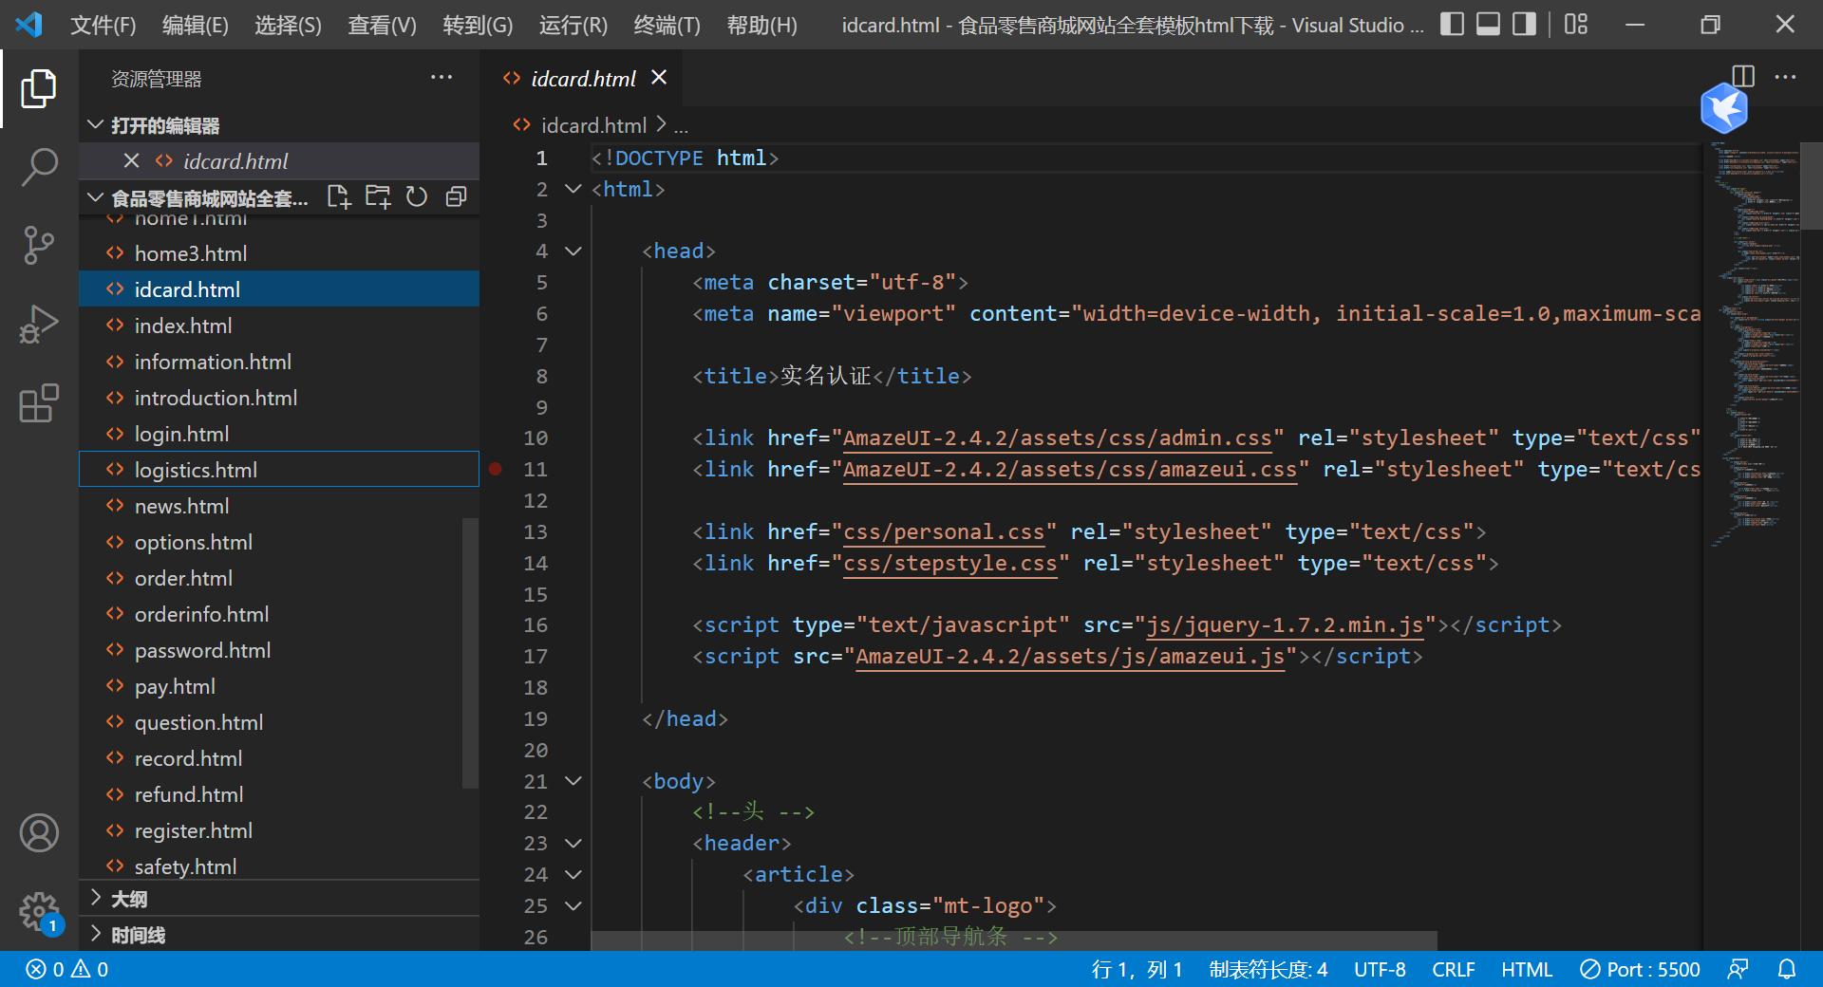Fold the header tag at line 23
Viewport: 1823px width, 987px height.
coord(573,843)
